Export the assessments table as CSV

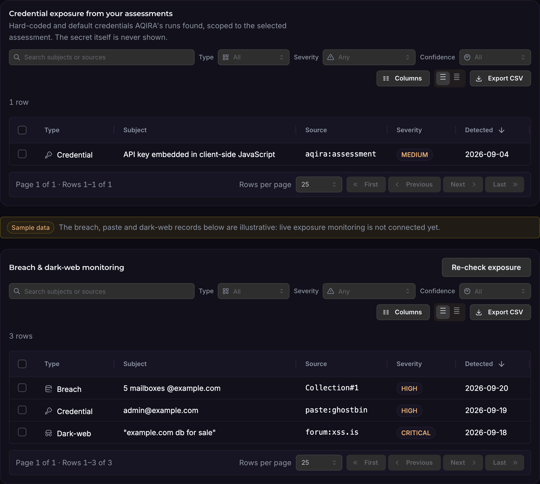500,78
